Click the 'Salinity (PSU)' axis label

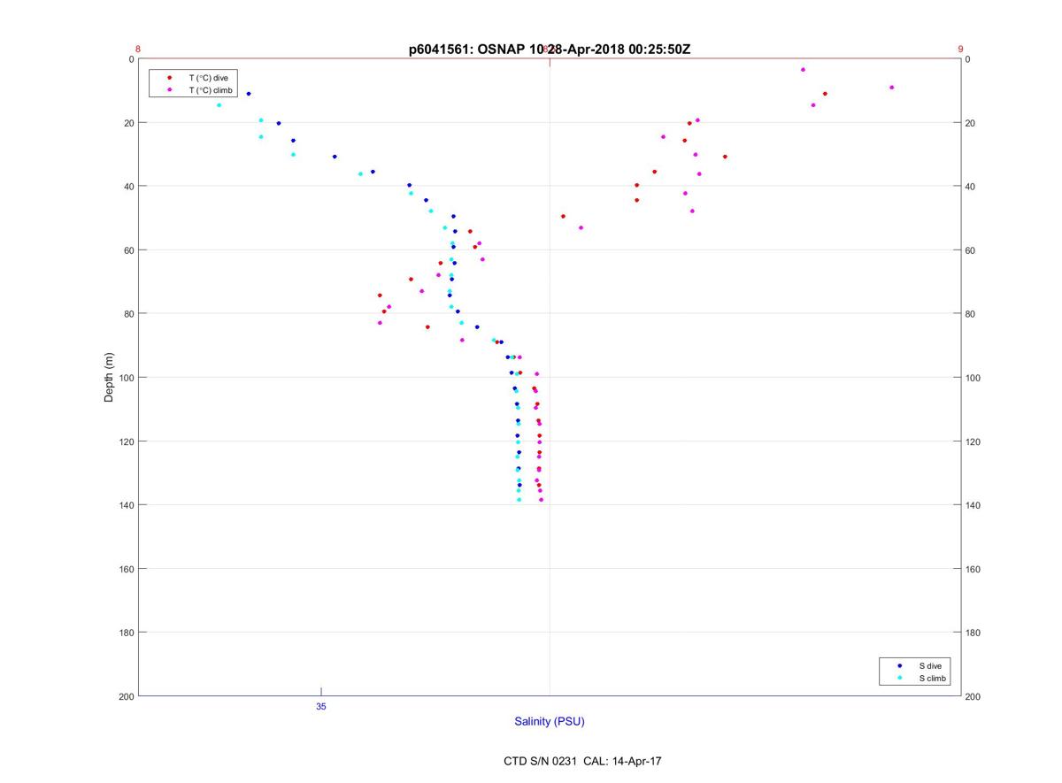[550, 722]
